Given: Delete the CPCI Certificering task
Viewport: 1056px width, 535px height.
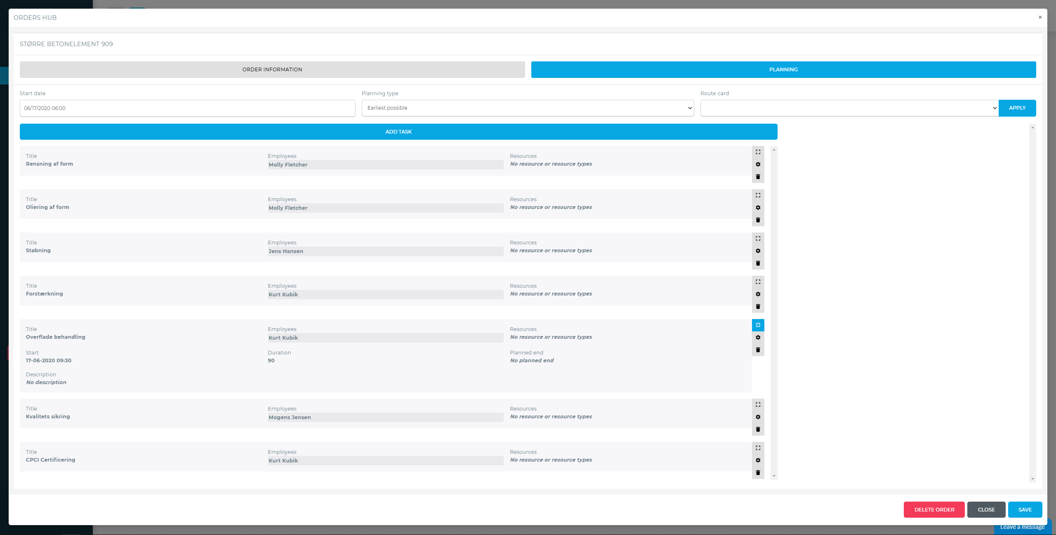Looking at the screenshot, I should 758,473.
